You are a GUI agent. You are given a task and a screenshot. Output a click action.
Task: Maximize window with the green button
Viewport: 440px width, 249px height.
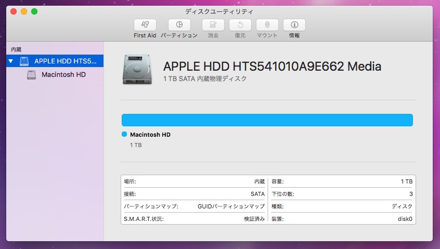[34, 11]
